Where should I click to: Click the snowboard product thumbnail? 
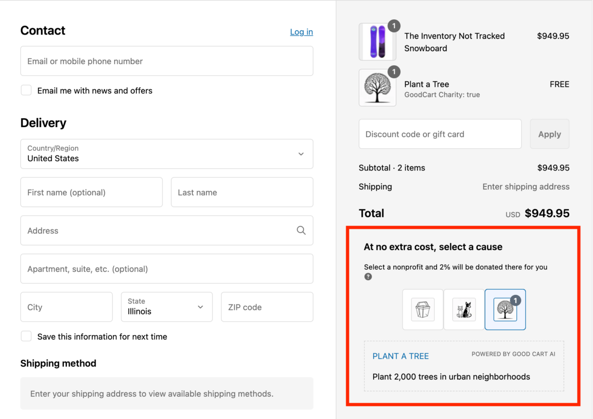(378, 42)
